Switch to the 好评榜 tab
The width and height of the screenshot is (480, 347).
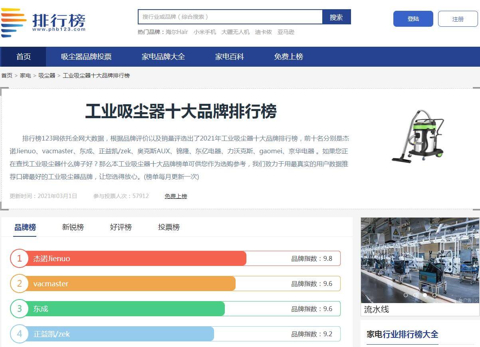tap(121, 227)
